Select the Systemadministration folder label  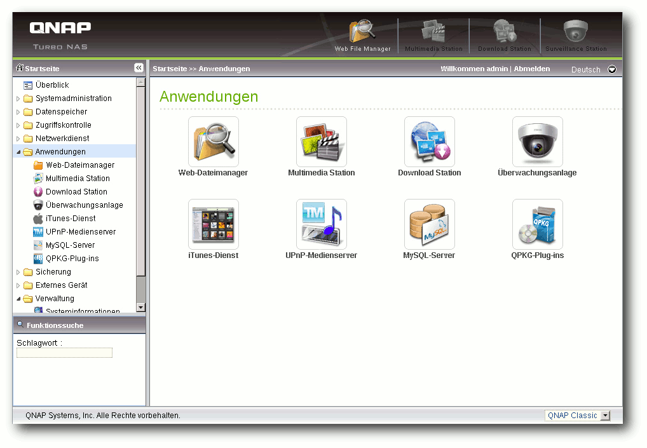74,98
